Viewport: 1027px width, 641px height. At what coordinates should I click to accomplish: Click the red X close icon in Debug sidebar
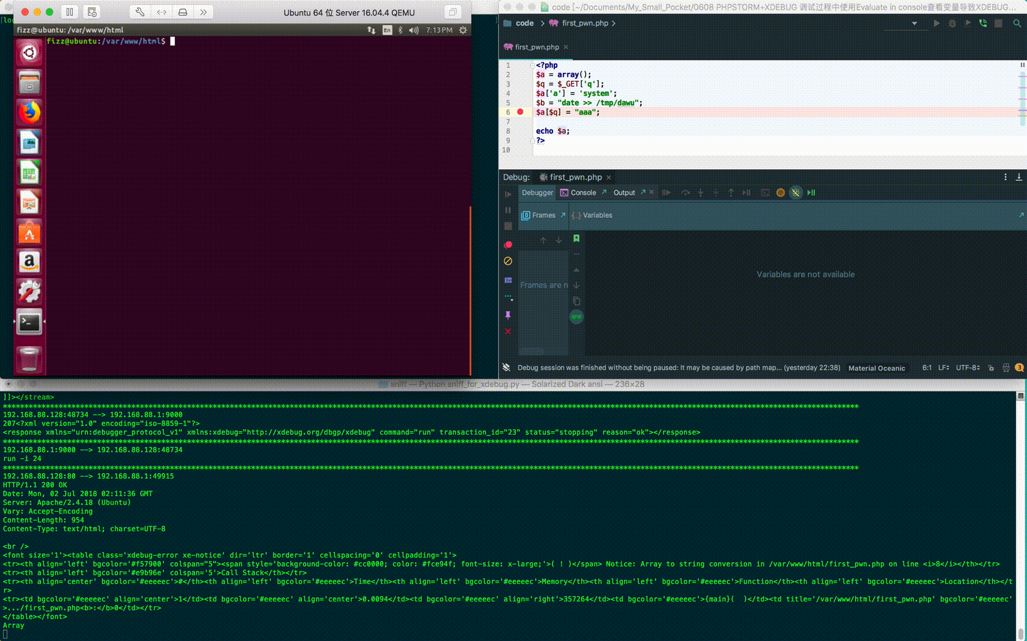(x=508, y=331)
